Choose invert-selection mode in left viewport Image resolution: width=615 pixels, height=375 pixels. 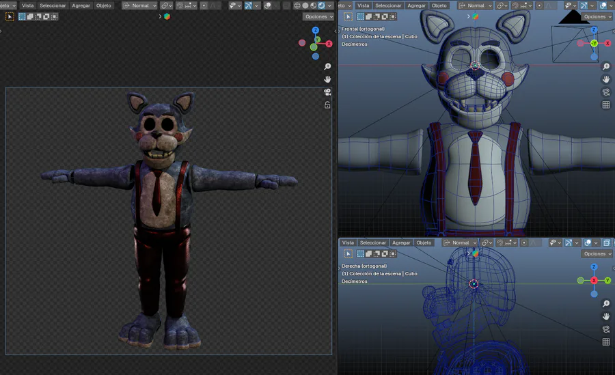pos(46,16)
